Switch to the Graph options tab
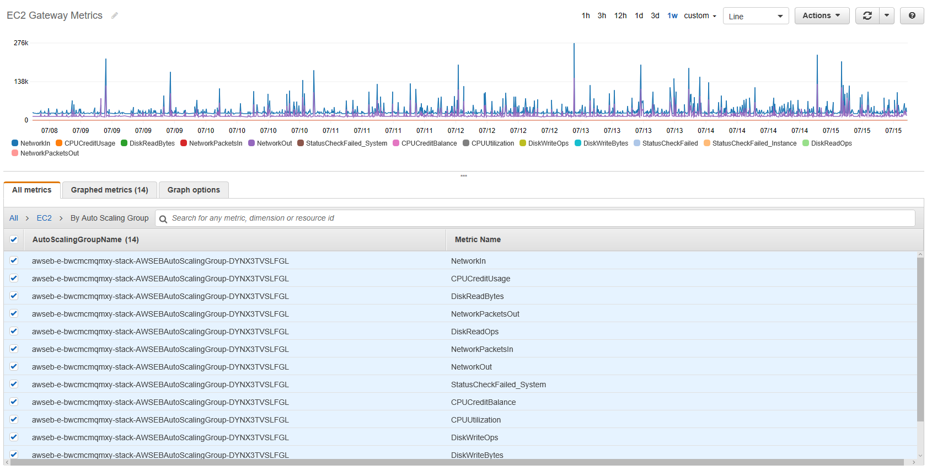The height and width of the screenshot is (470, 932). point(194,190)
